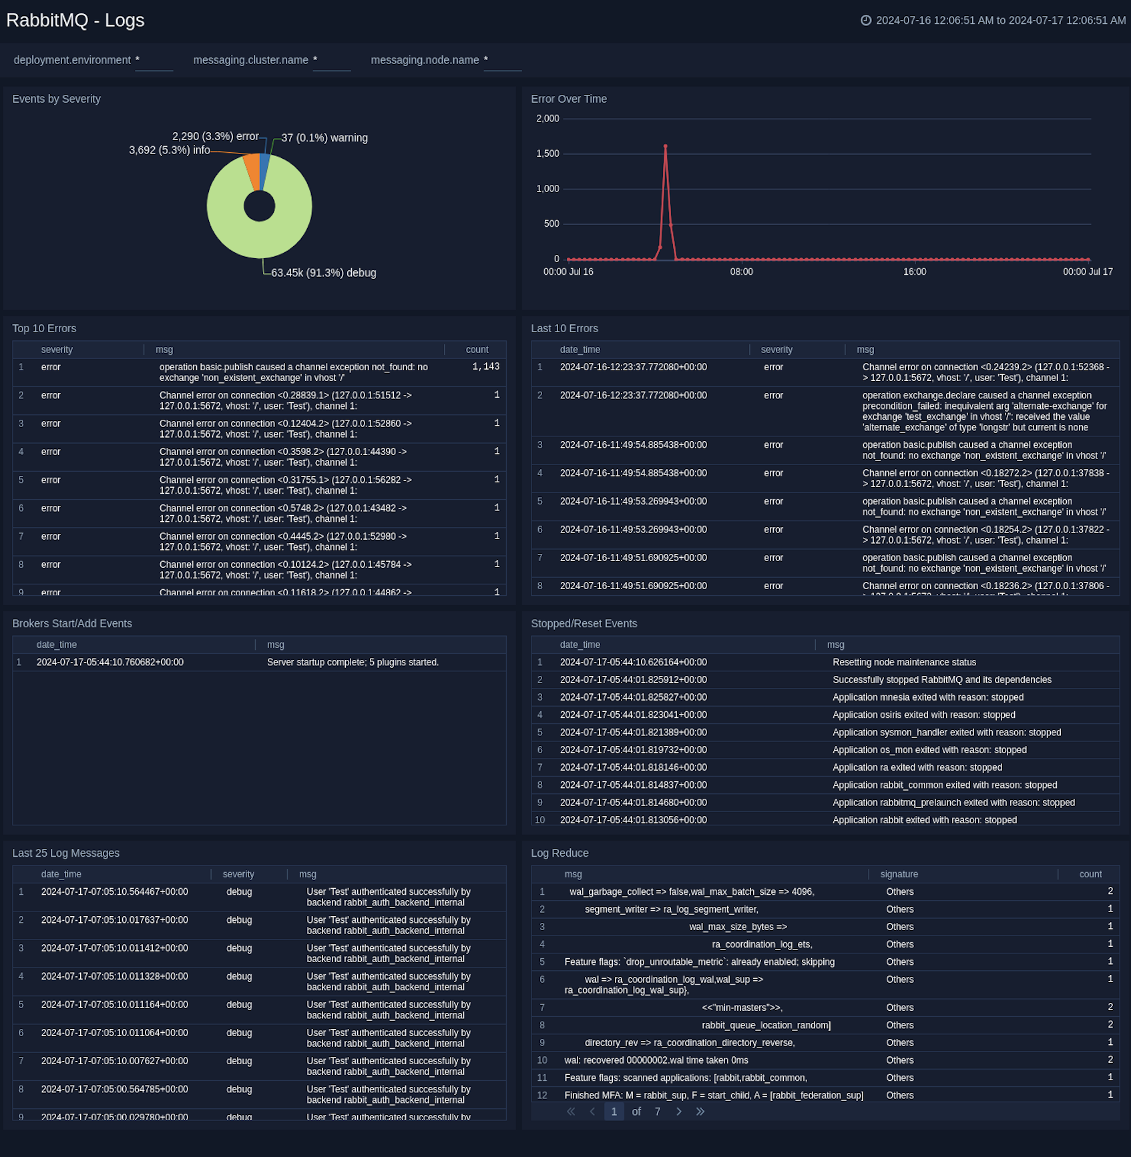Viewport: 1131px width, 1157px height.
Task: Select timestamp 2024-07-16-12:23:37.772080+00:00 in row 1
Action: 634,367
